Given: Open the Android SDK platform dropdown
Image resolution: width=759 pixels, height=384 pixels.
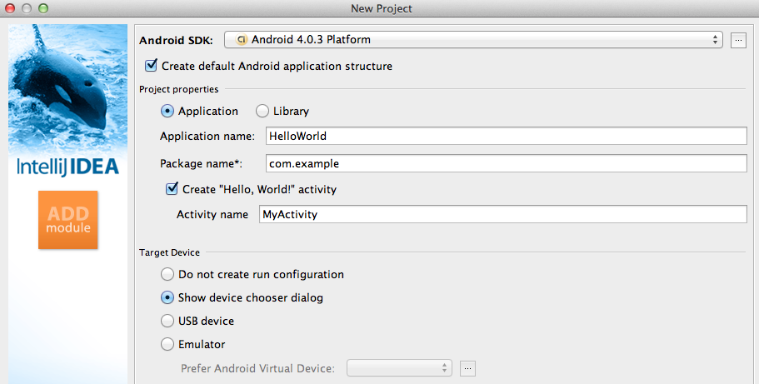Looking at the screenshot, I should [x=477, y=40].
